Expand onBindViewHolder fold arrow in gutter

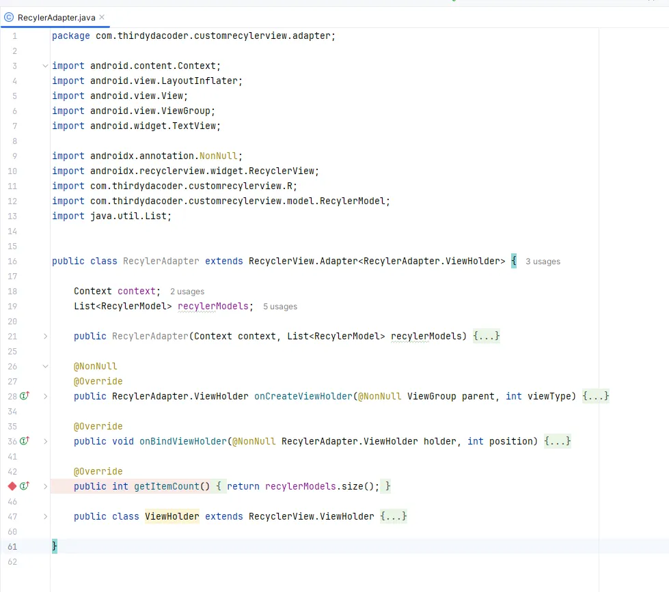point(45,441)
